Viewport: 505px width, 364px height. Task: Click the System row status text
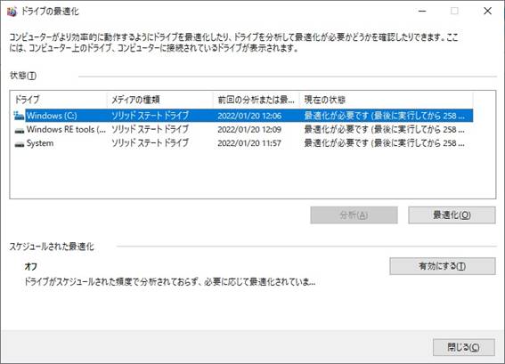tap(384, 143)
